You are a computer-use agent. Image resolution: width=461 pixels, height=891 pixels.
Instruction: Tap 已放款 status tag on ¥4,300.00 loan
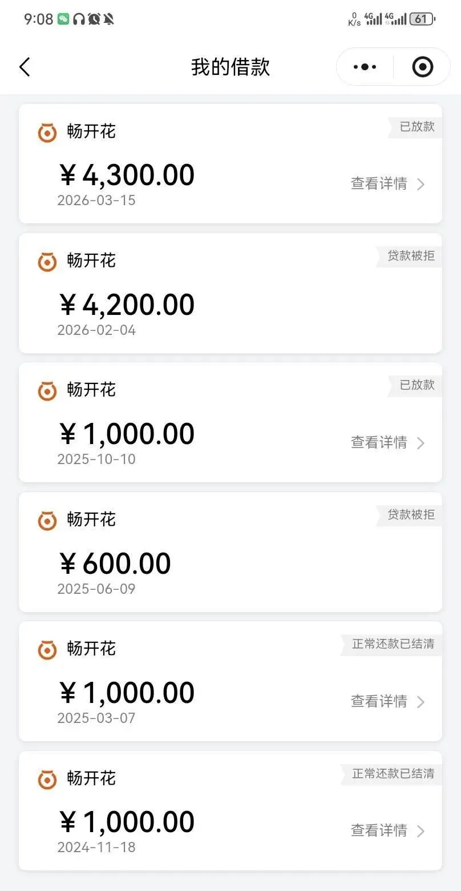[x=416, y=127]
